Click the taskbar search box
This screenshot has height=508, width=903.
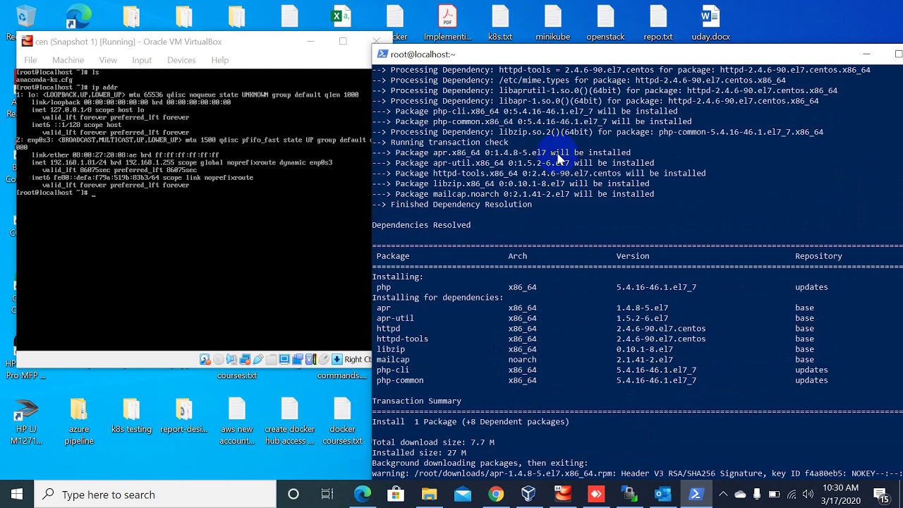pyautogui.click(x=155, y=494)
